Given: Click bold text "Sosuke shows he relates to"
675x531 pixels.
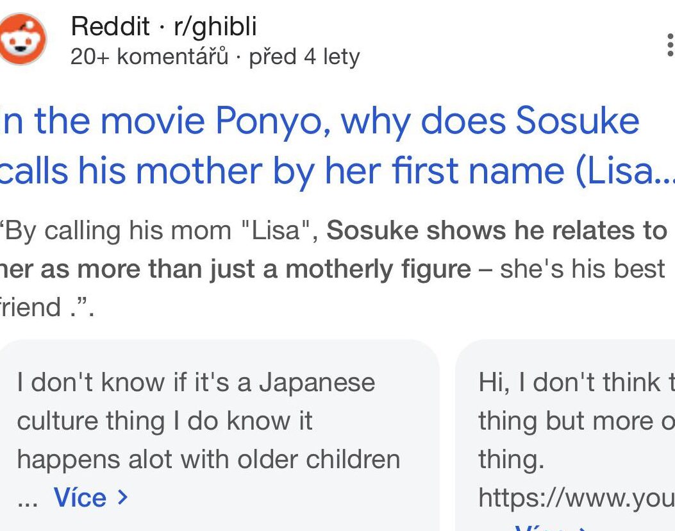Looking at the screenshot, I should (497, 231).
